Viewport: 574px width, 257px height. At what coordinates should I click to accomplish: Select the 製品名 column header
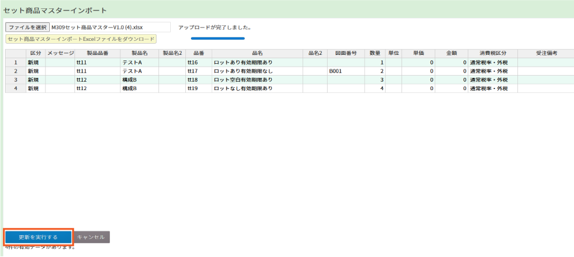139,53
